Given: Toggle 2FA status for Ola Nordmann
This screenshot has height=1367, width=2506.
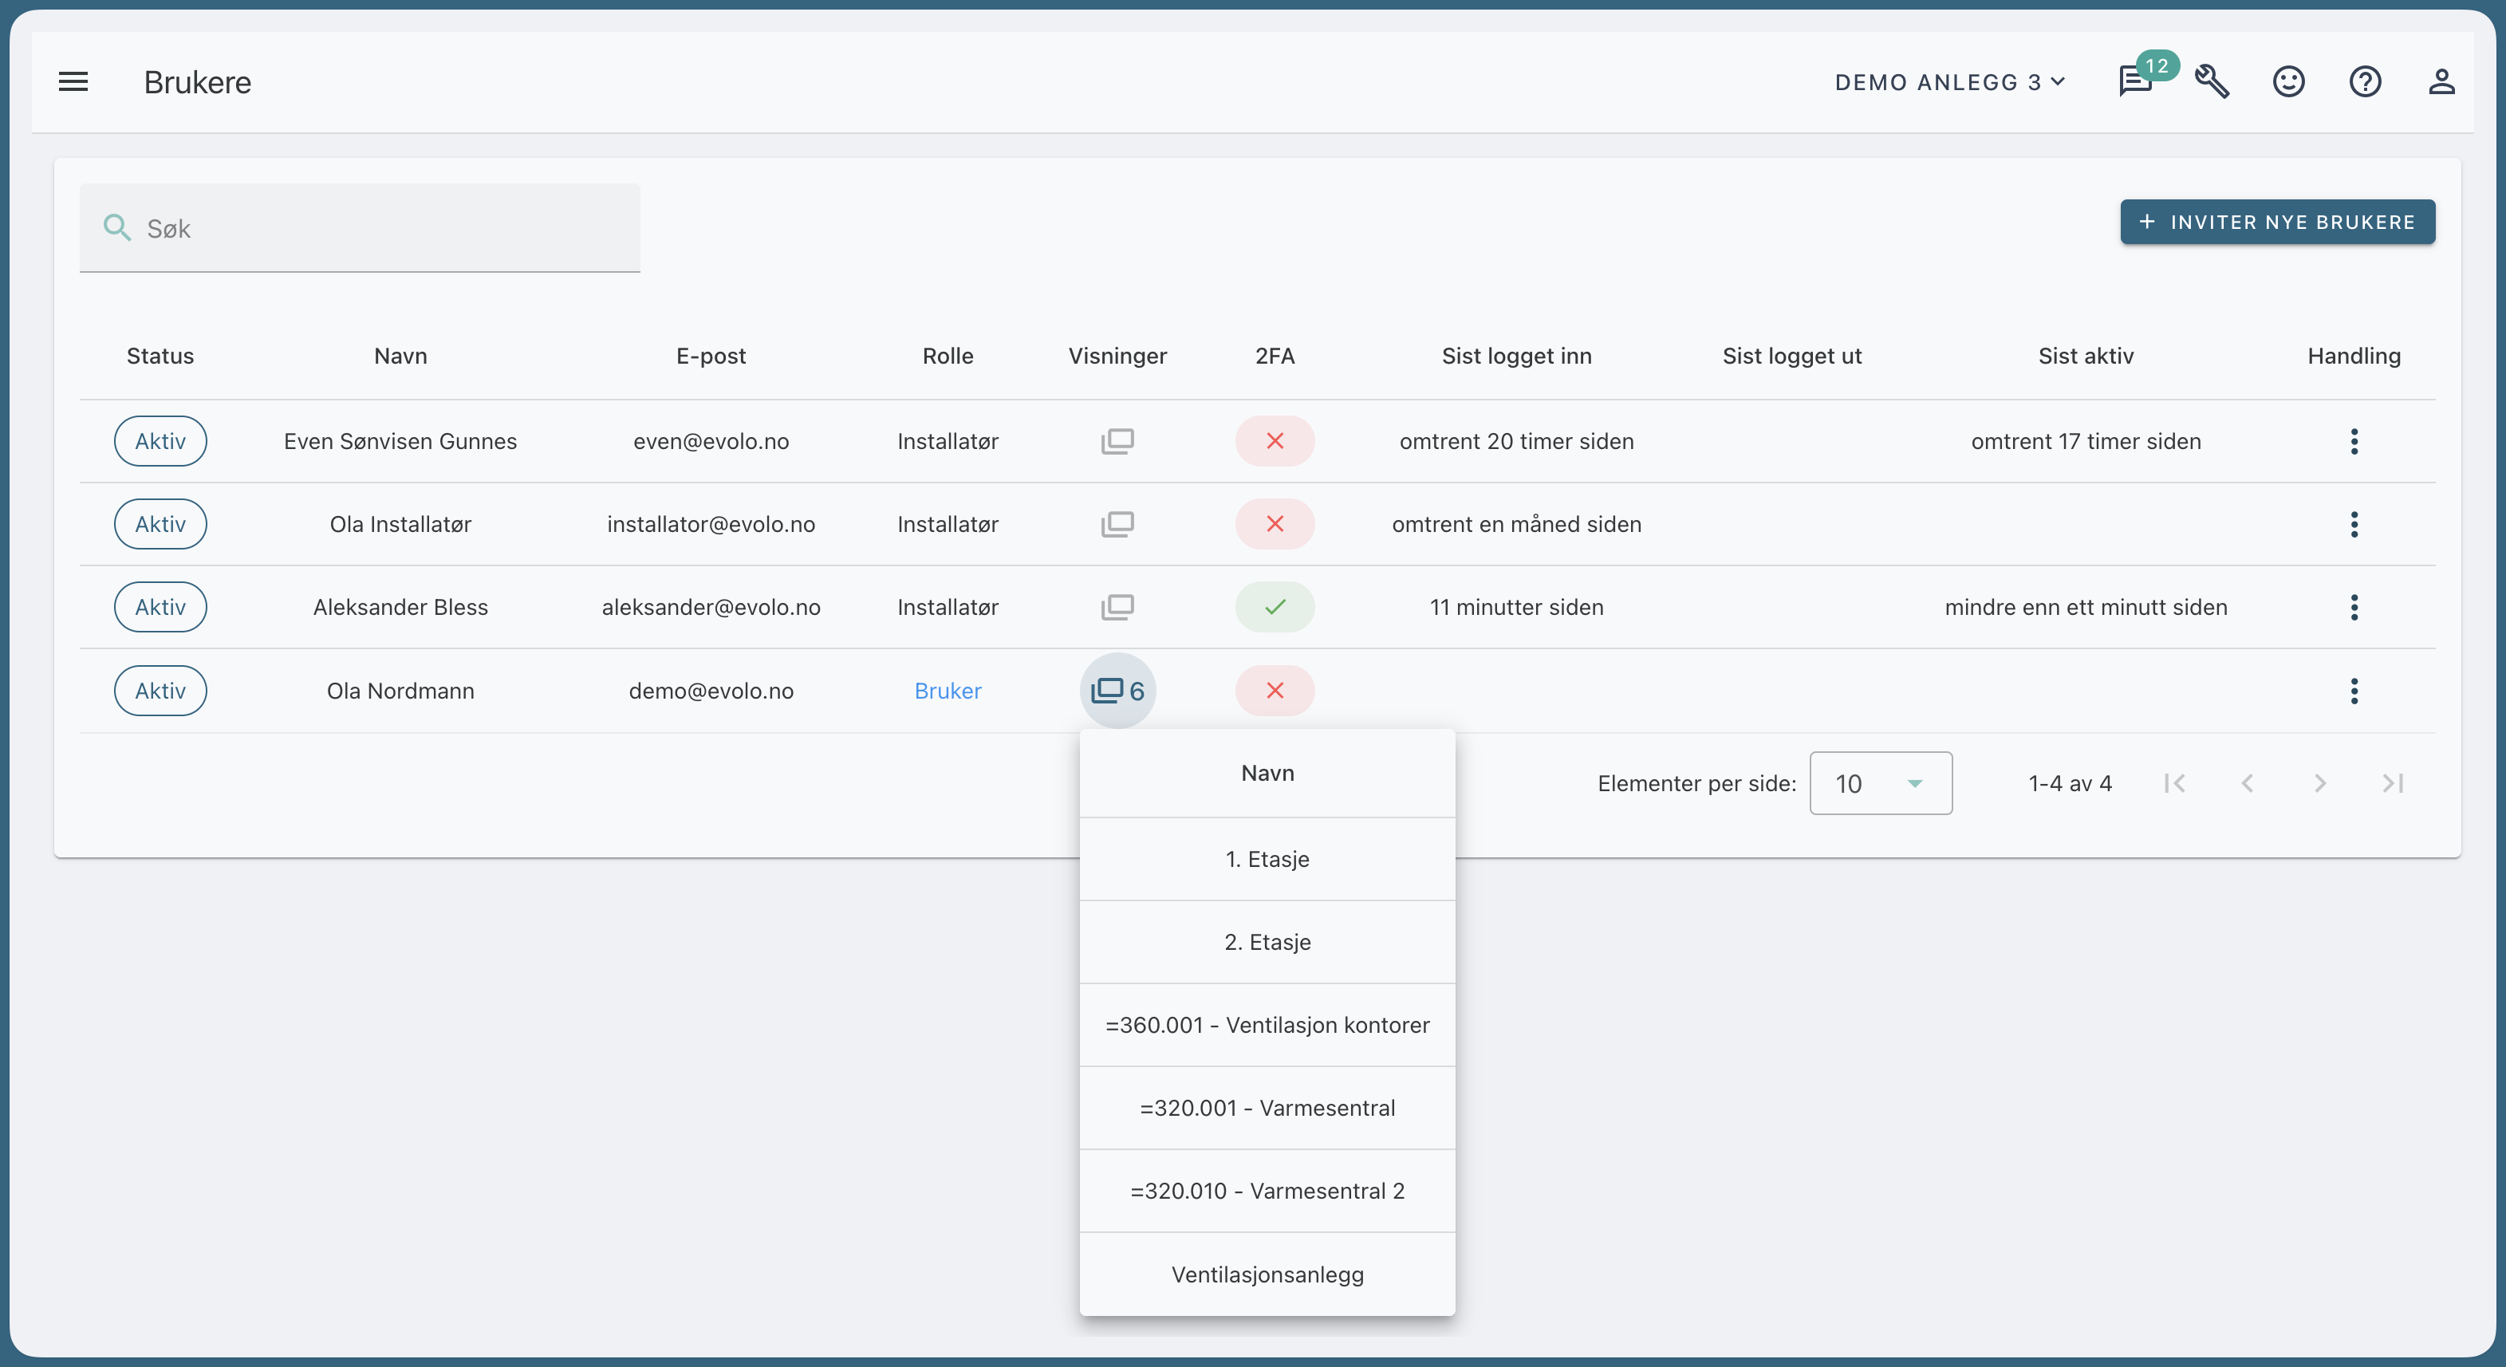Looking at the screenshot, I should 1275,691.
